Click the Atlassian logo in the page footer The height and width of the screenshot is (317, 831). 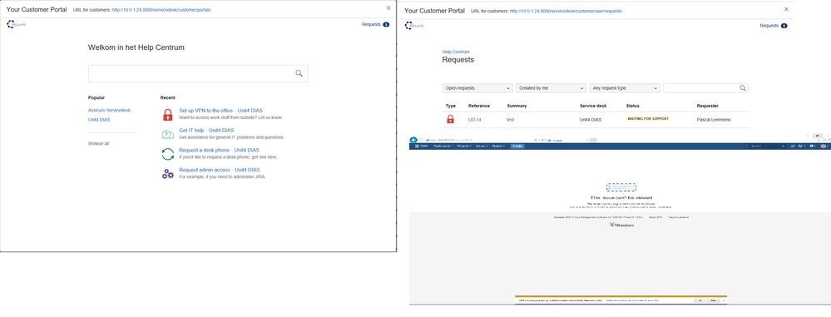[621, 225]
